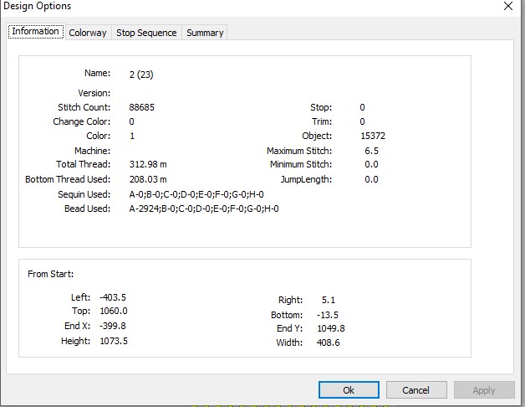
Task: Click the Height value 1073.5
Action: click(x=114, y=341)
